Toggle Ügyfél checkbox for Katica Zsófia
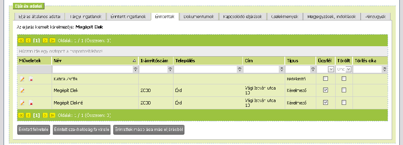This screenshot has width=403, height=145. (x=326, y=79)
